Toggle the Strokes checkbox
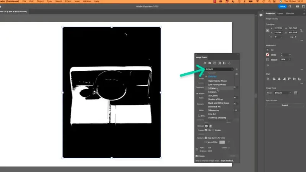 (213, 130)
